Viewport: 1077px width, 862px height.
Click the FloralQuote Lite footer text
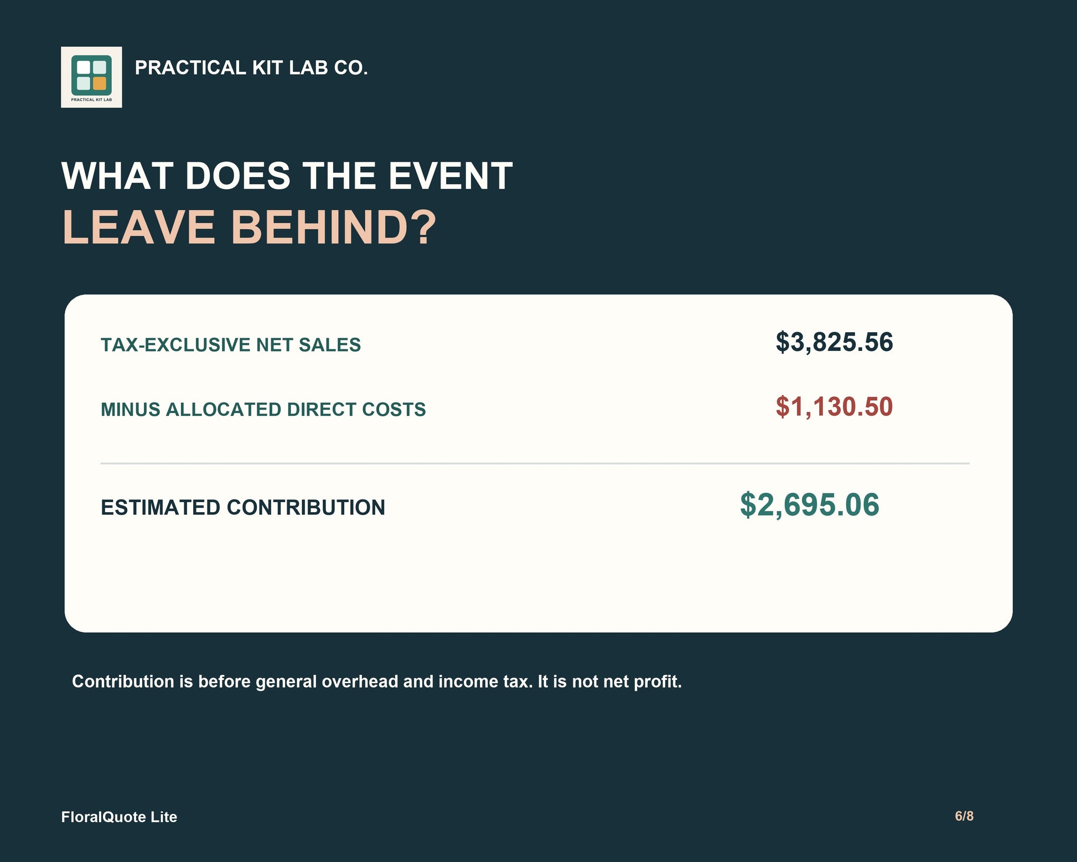(119, 817)
